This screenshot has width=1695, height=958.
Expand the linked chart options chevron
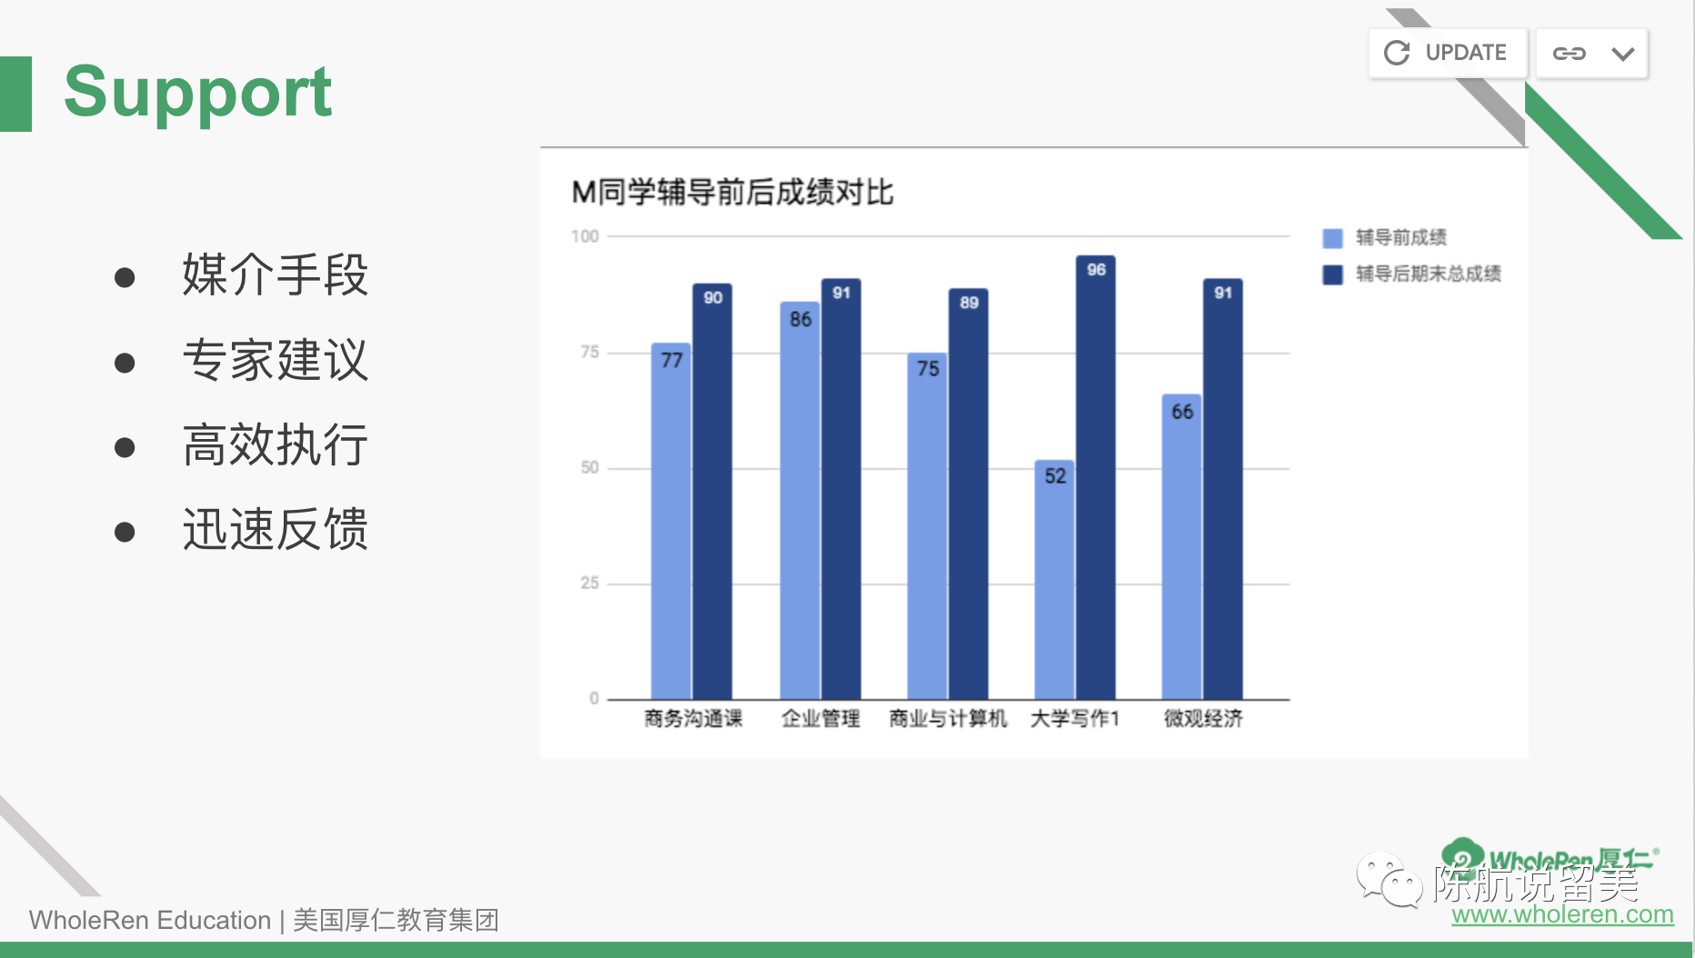coord(1622,54)
